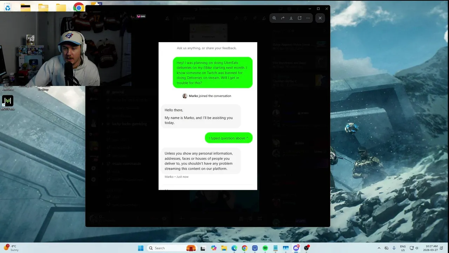Click the webcam overlay of the streamer
This screenshot has width=449, height=253.
[x=66, y=49]
